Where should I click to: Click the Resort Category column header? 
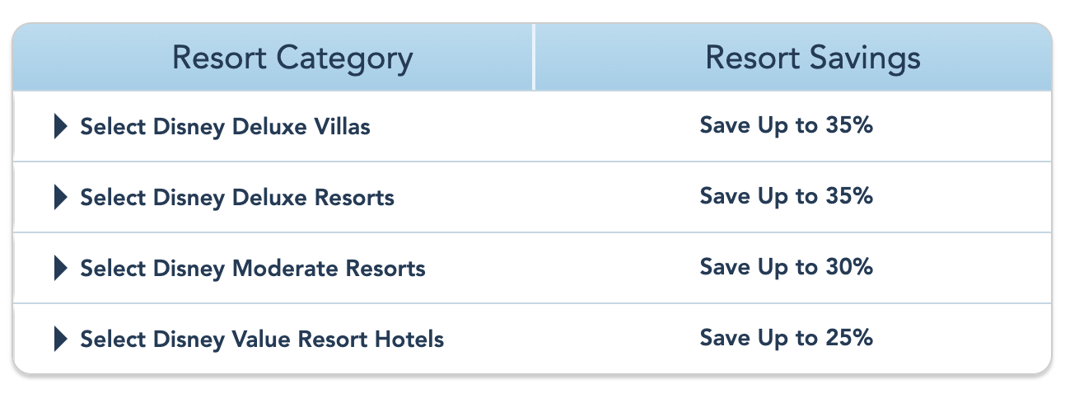tap(292, 59)
